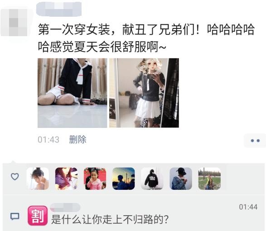Viewport: 266px width, 231px height.
Task: Tap the black USA hoodie avatar
Action: (x=152, y=179)
